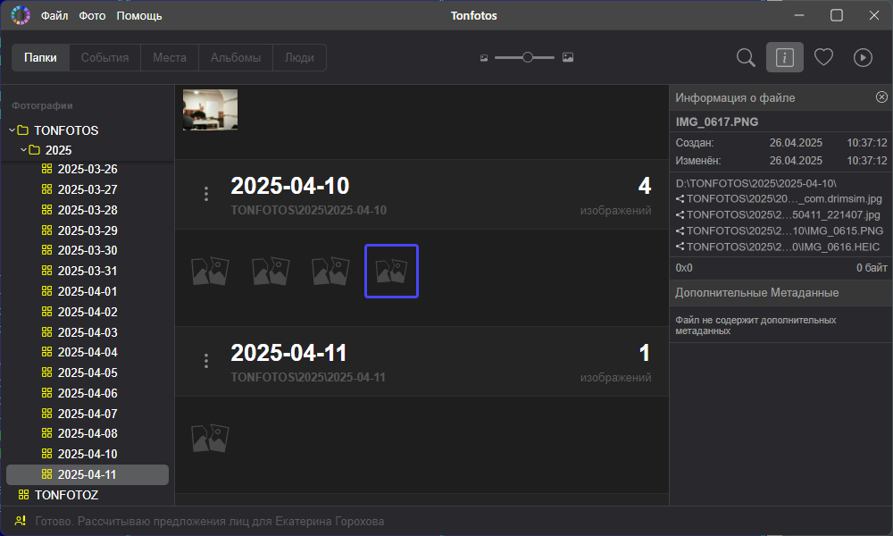The width and height of the screenshot is (893, 536).
Task: Close the file information panel
Action: [881, 97]
